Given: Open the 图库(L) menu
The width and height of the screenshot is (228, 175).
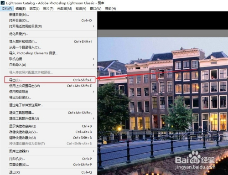Looking at the screenshot, I should 34,9.
